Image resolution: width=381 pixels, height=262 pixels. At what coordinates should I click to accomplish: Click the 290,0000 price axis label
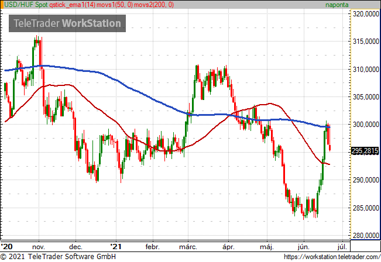point(366,180)
